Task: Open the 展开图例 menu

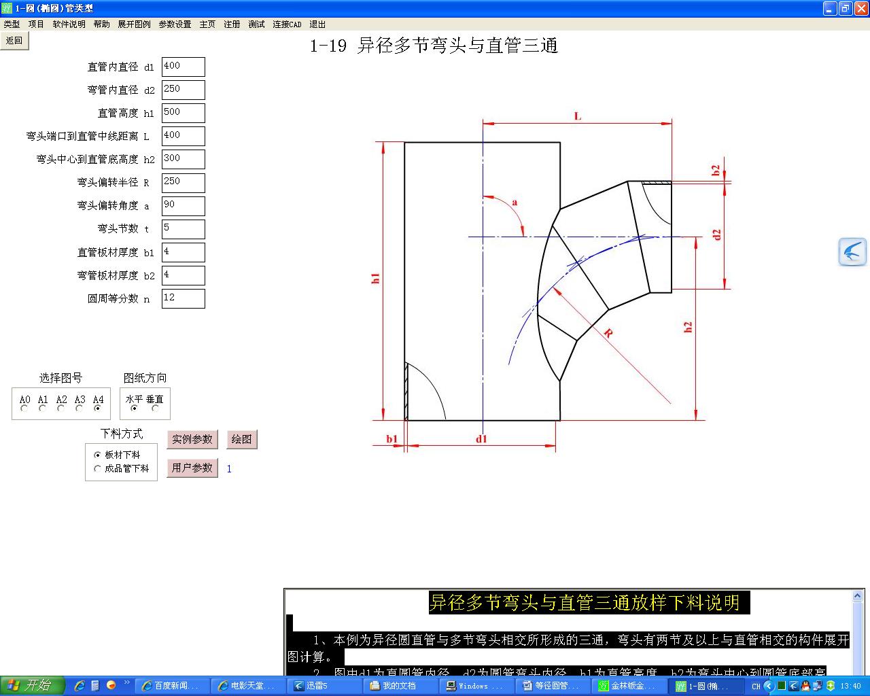Action: pos(134,24)
